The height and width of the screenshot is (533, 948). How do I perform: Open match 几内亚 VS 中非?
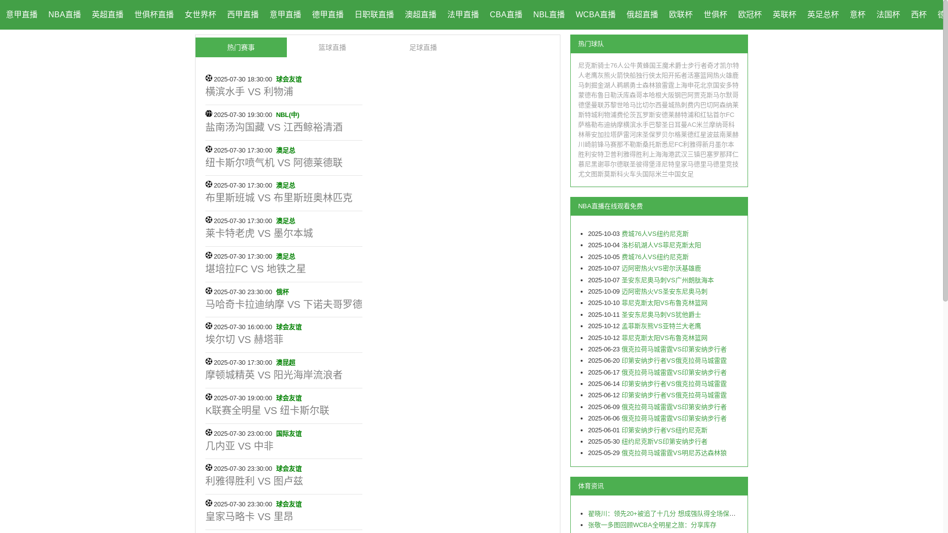pyautogui.click(x=239, y=446)
